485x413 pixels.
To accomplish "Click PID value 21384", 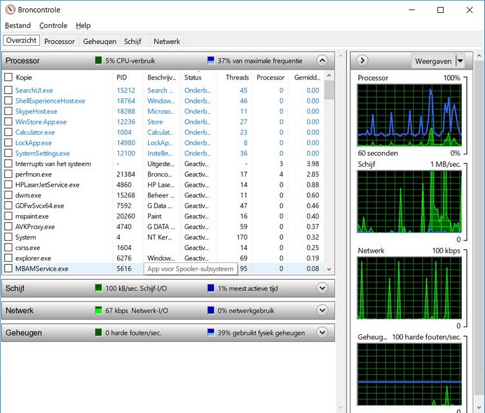I will coord(125,175).
